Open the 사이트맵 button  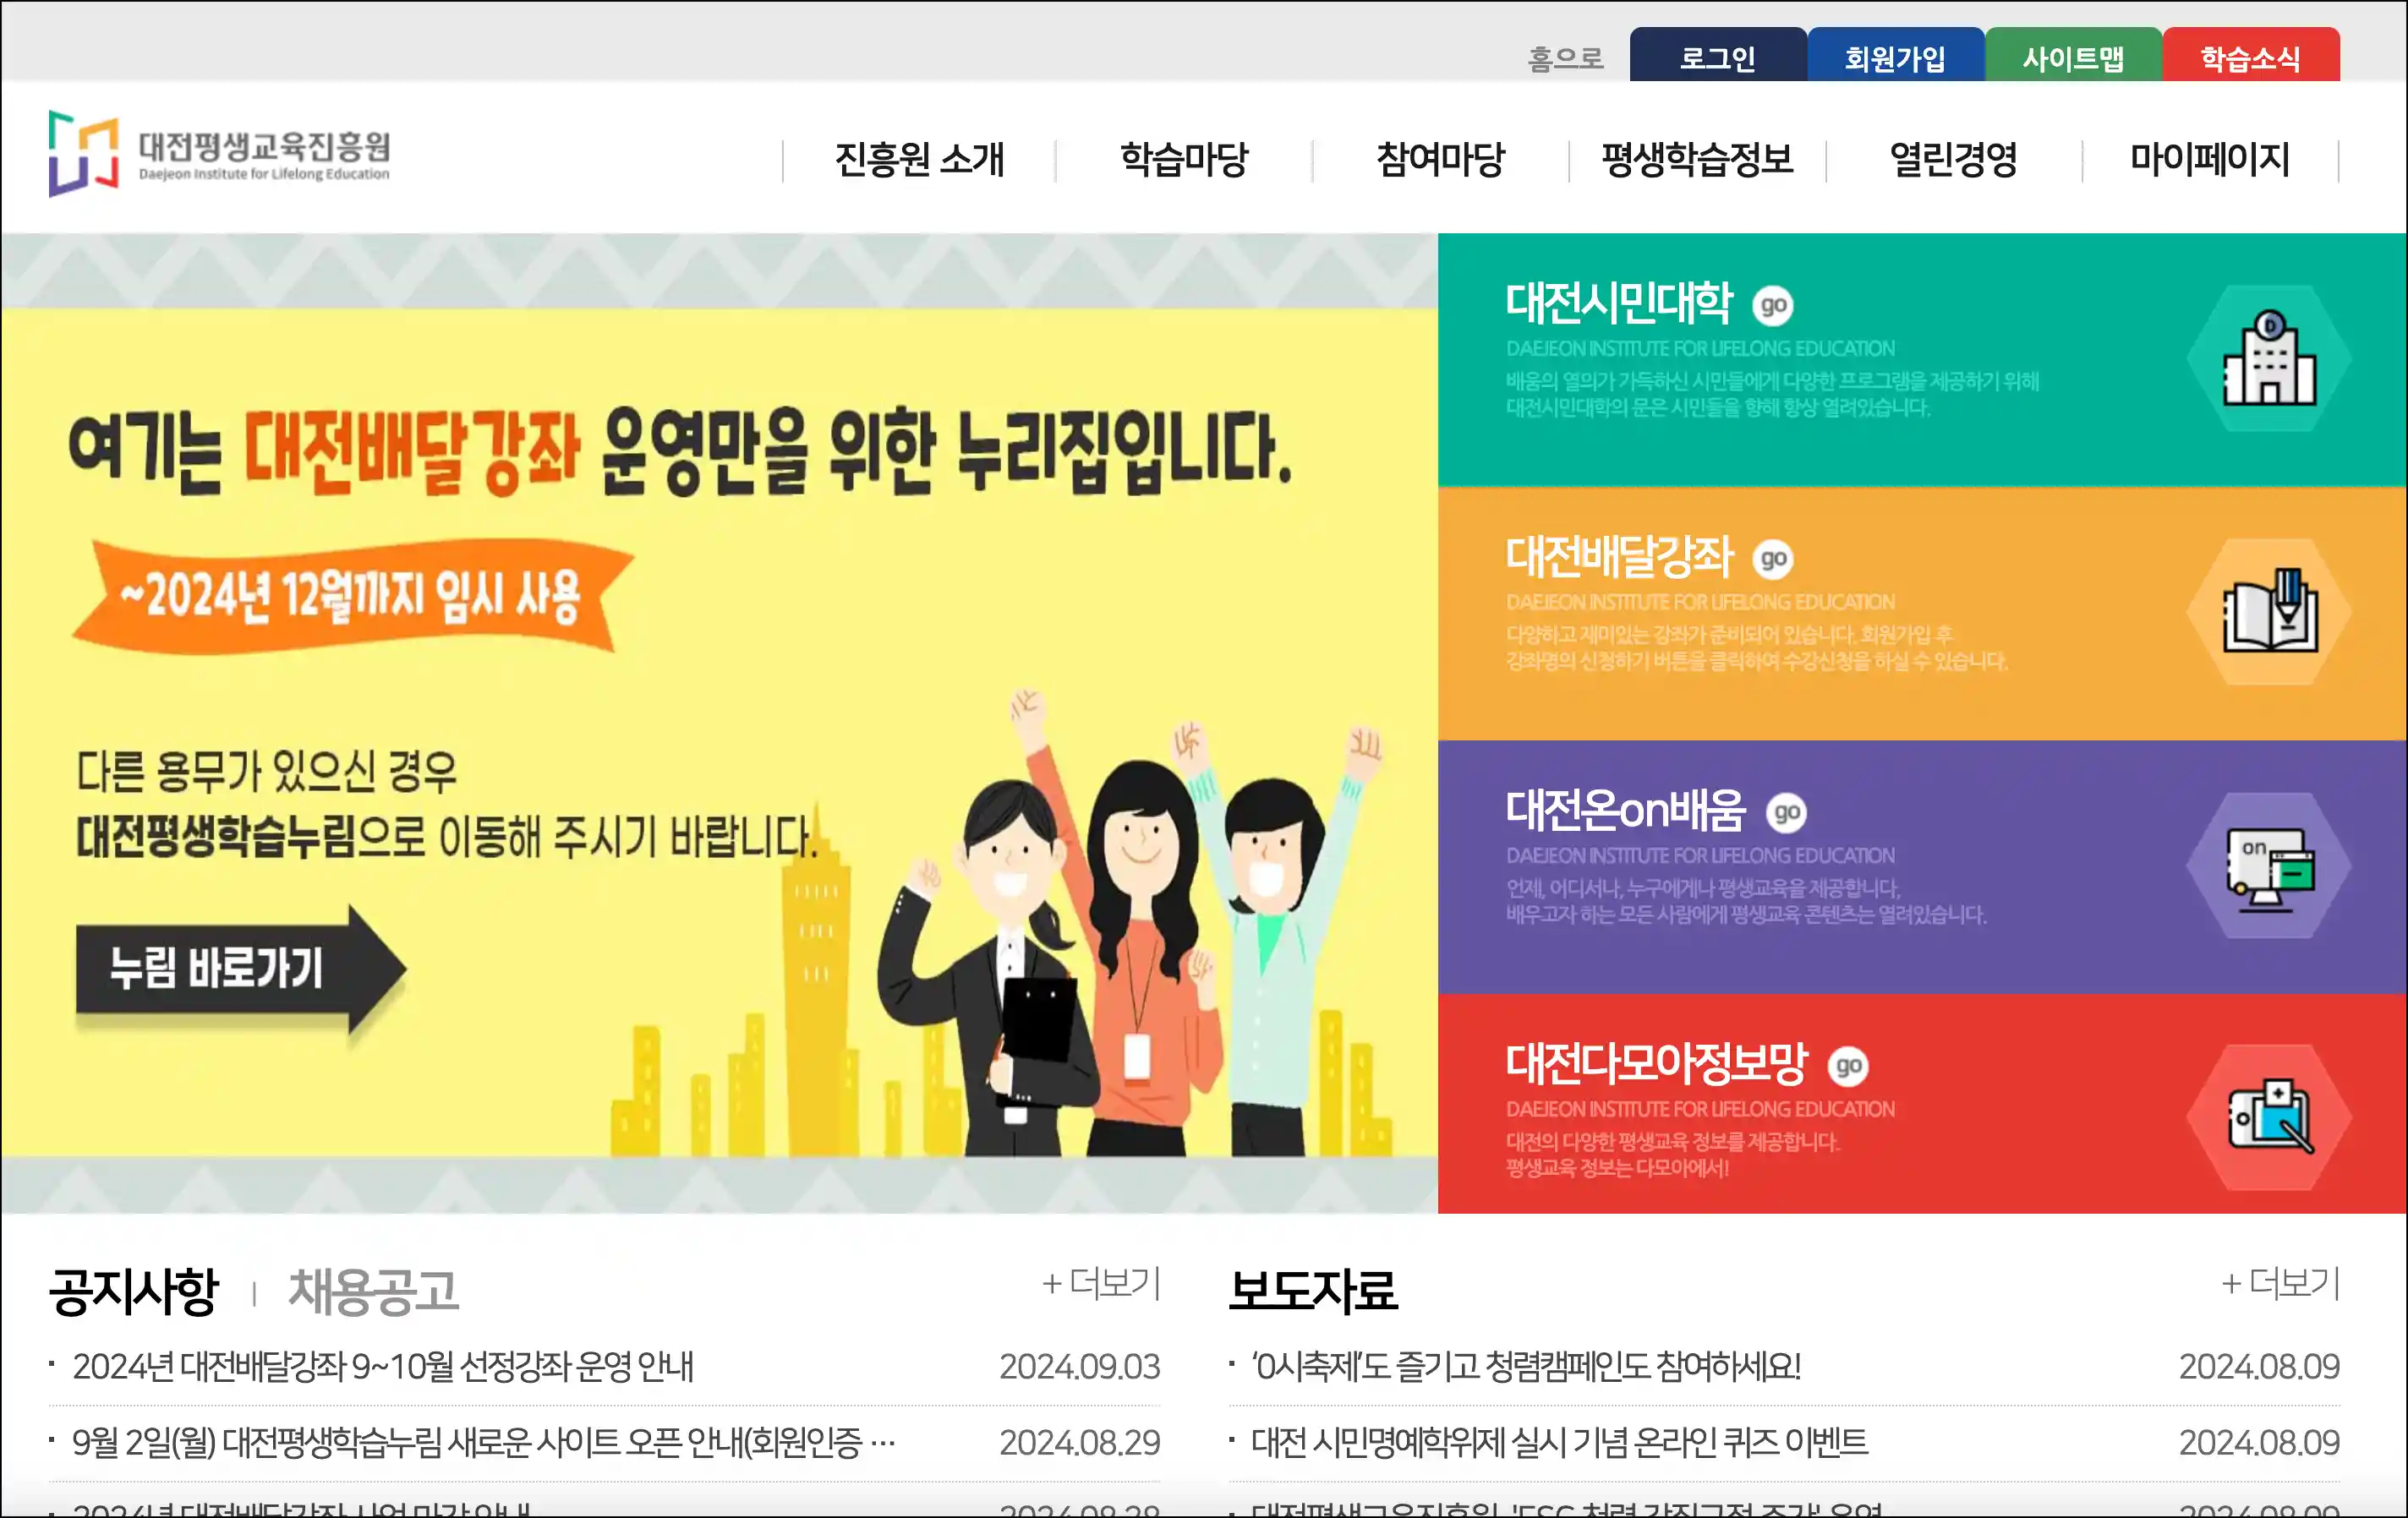pos(2073,56)
